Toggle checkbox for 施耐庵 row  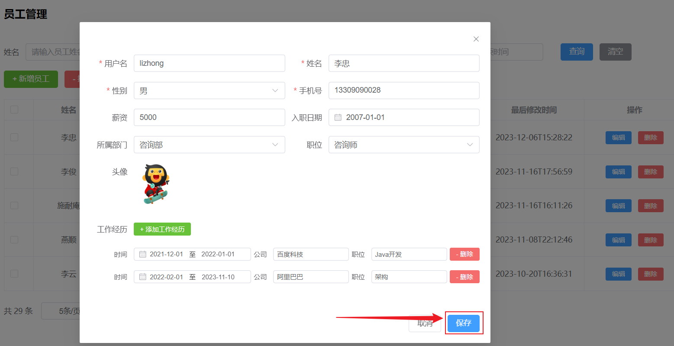coord(14,205)
